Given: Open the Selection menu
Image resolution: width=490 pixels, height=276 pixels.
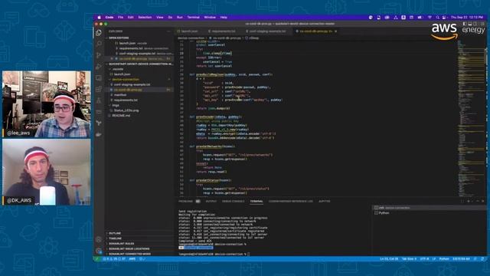Looking at the screenshot, I should [145, 18].
